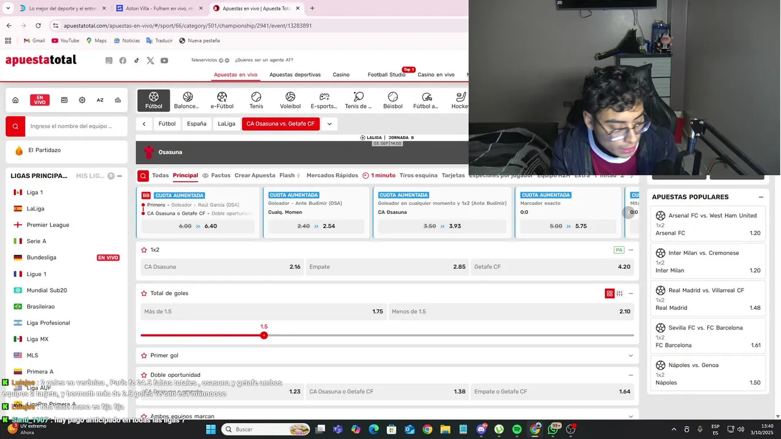The image size is (781, 439).
Task: Focus the team name search field
Action: coord(76,126)
